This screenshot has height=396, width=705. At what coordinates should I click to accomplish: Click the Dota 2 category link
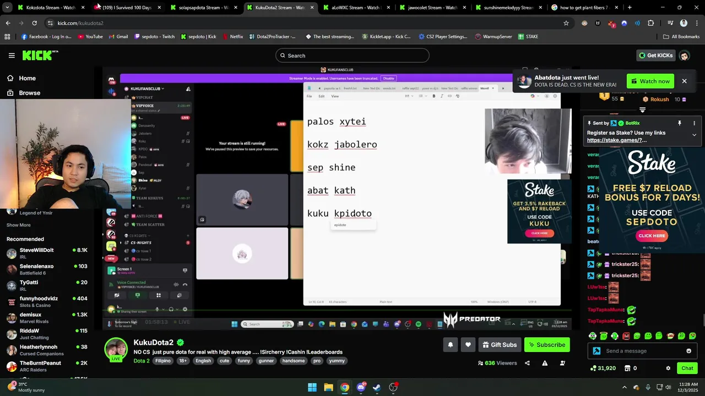point(141,361)
